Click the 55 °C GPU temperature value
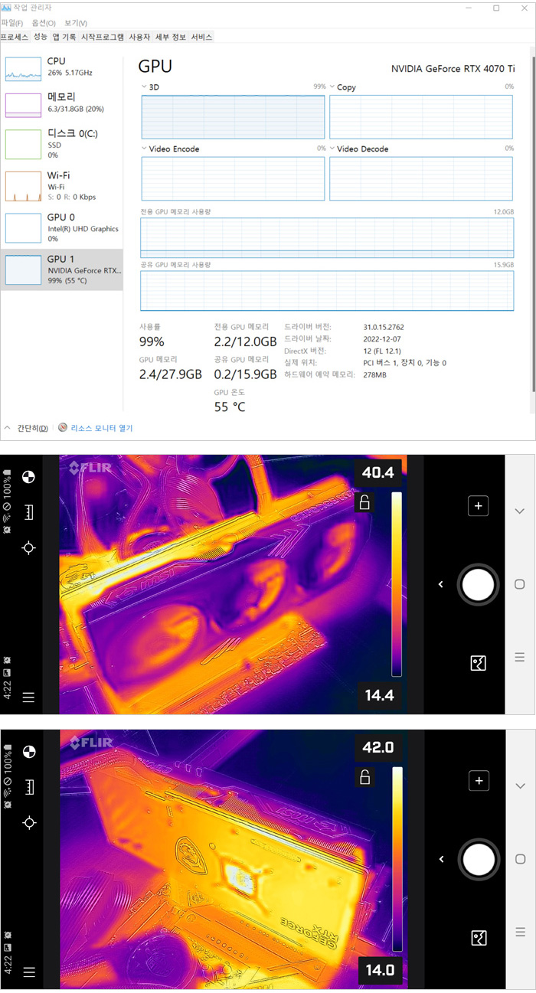This screenshot has width=536, height=993. 230,407
